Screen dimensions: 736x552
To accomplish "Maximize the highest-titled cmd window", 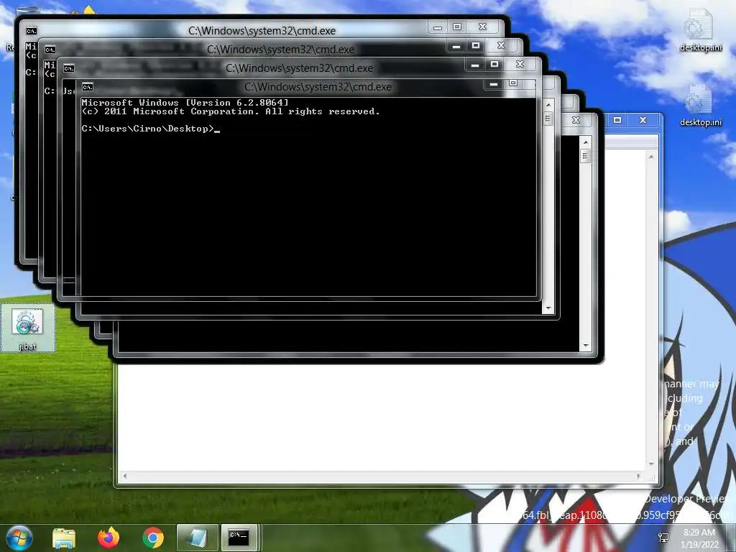I will tap(457, 27).
